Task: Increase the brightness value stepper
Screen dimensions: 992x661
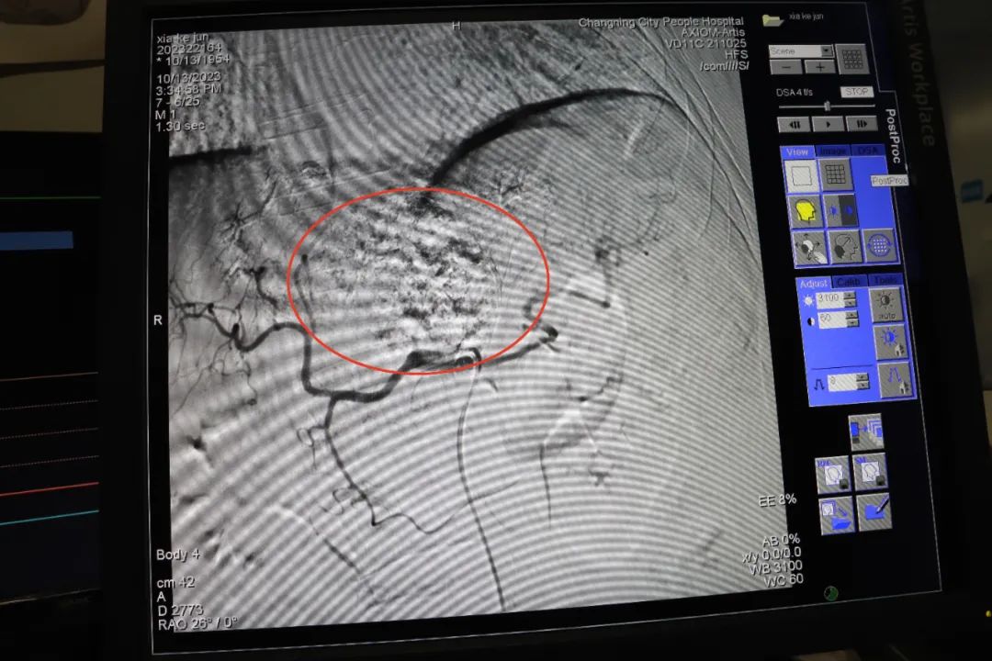Action: [850, 296]
